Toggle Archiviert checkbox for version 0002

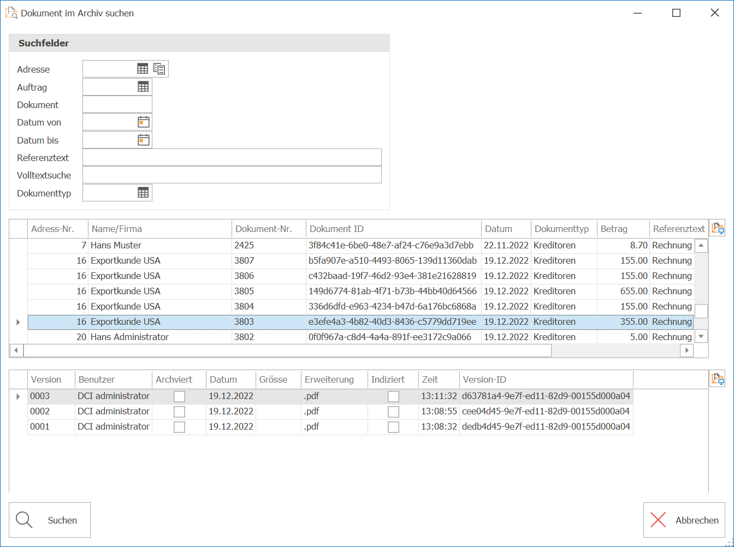pos(179,412)
